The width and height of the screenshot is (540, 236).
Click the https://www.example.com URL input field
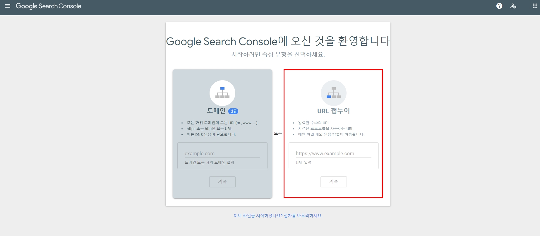click(333, 153)
